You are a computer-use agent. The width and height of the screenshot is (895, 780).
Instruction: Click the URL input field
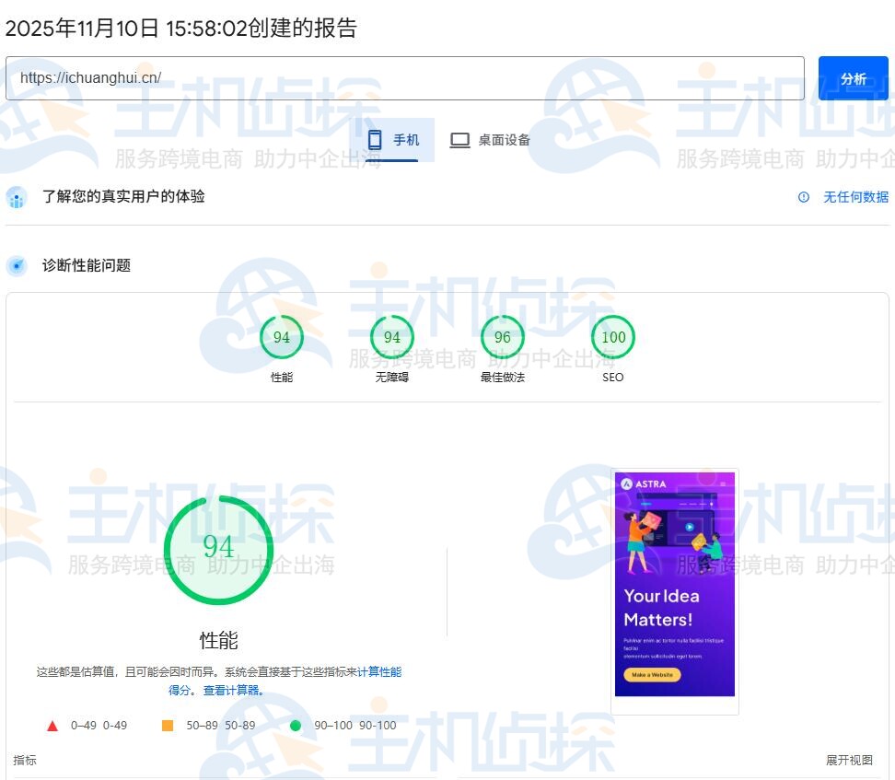coord(404,78)
